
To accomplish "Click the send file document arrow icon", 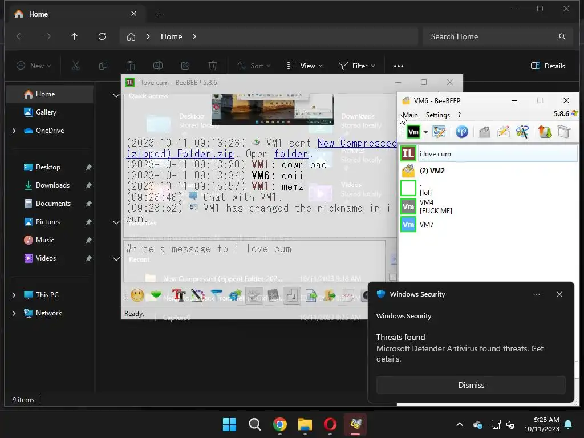I will coord(311,296).
